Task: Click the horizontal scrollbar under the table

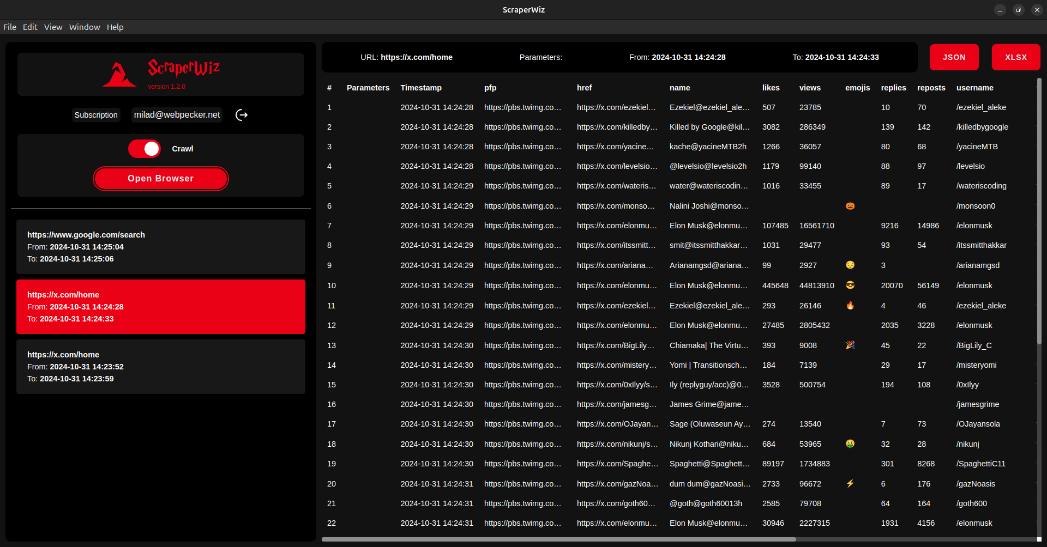Action: [559, 539]
